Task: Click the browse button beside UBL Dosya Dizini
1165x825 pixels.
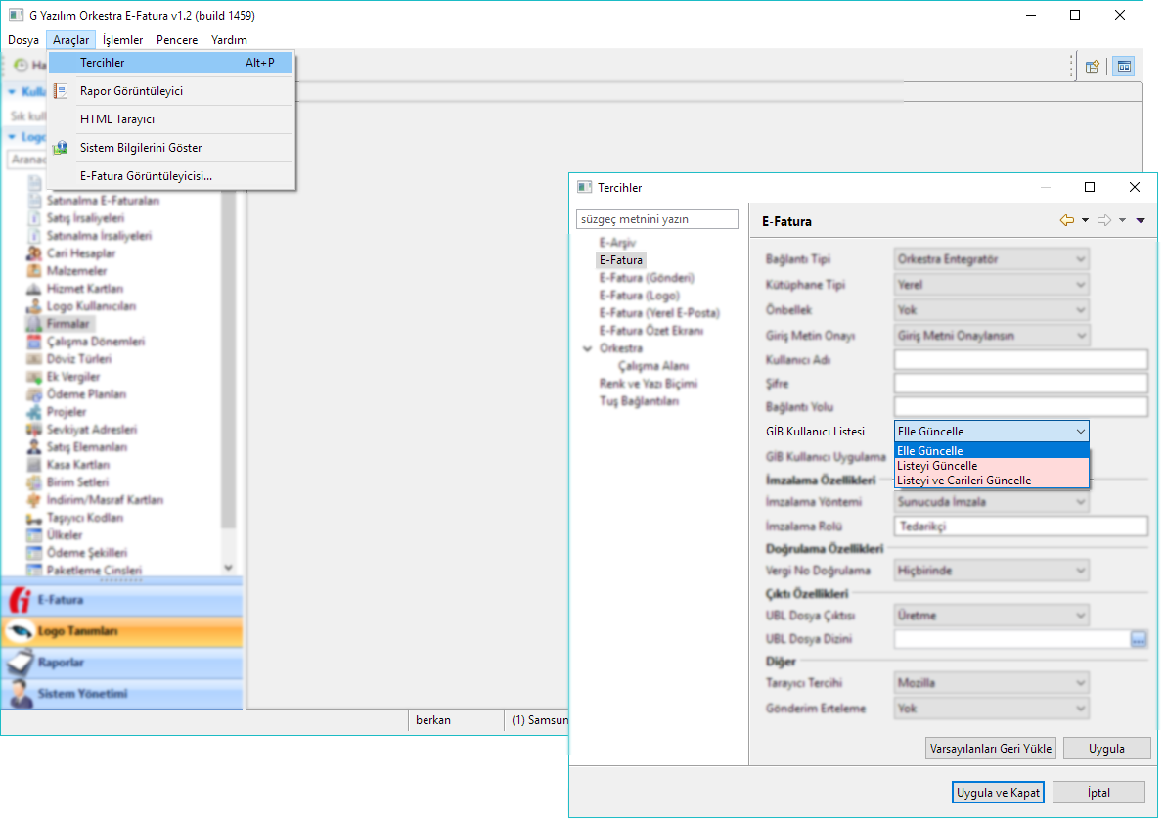Action: (1139, 639)
